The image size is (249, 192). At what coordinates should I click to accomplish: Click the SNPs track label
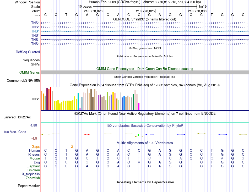coord(35,64)
